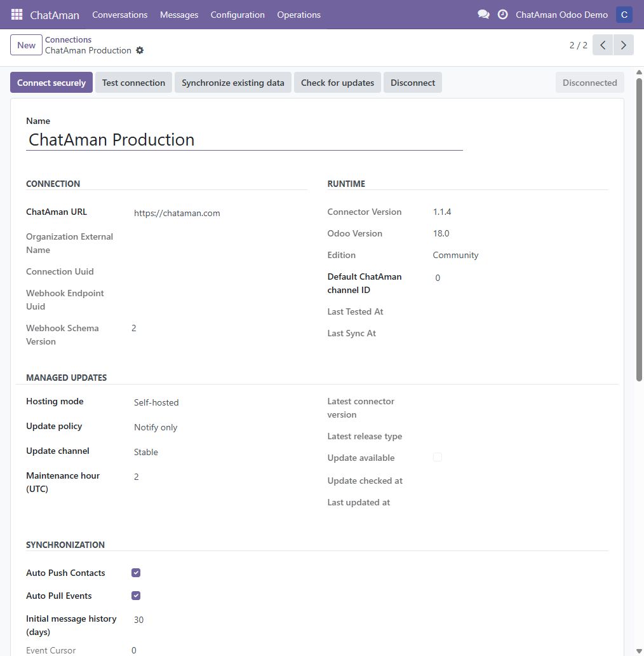
Task: Open the apps grid menu icon
Action: pos(17,15)
